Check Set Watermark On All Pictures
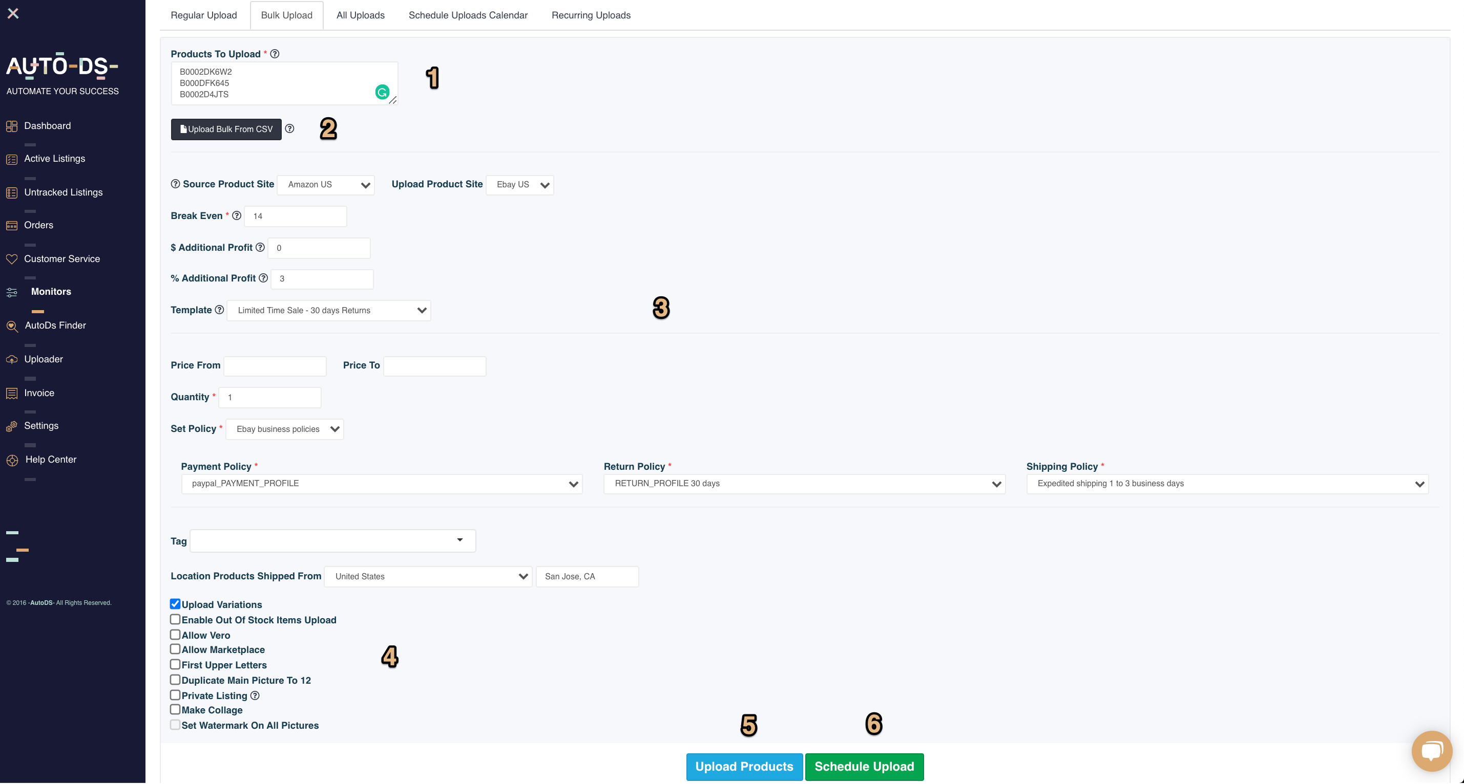This screenshot has width=1464, height=784. [175, 725]
